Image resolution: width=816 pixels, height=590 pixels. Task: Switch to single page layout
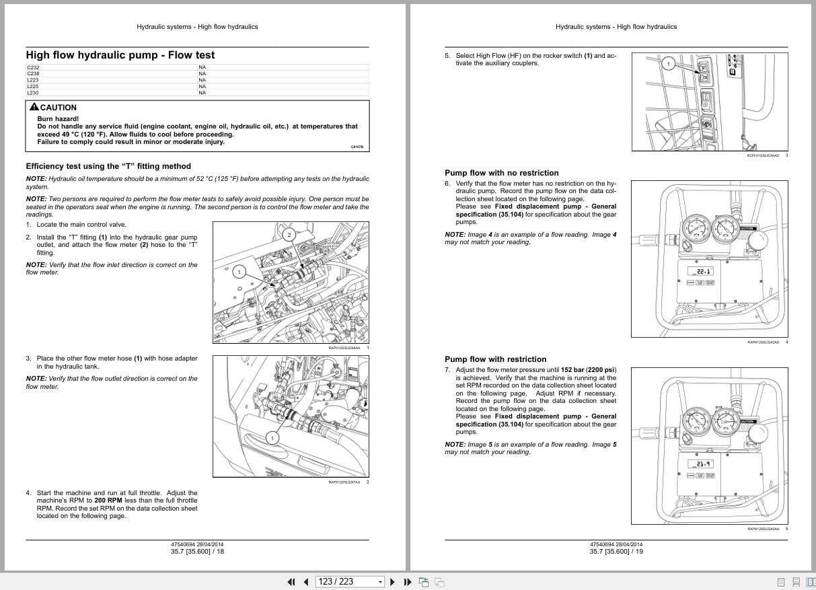click(x=780, y=582)
